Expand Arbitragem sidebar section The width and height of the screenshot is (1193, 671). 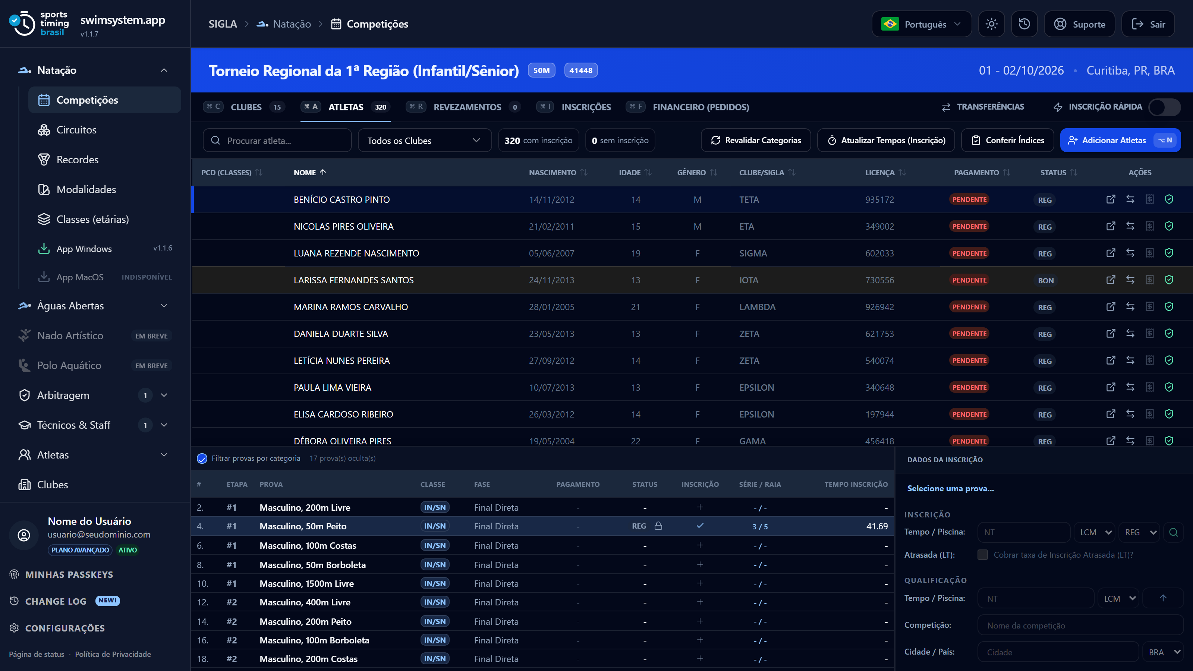coord(164,395)
